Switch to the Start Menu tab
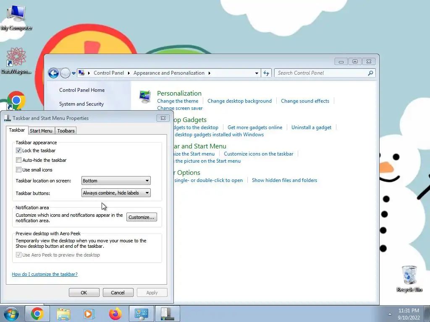Image resolution: width=430 pixels, height=322 pixels. (x=41, y=131)
